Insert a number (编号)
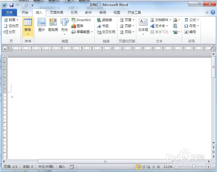This screenshot has height=172, width=217. 190,32
